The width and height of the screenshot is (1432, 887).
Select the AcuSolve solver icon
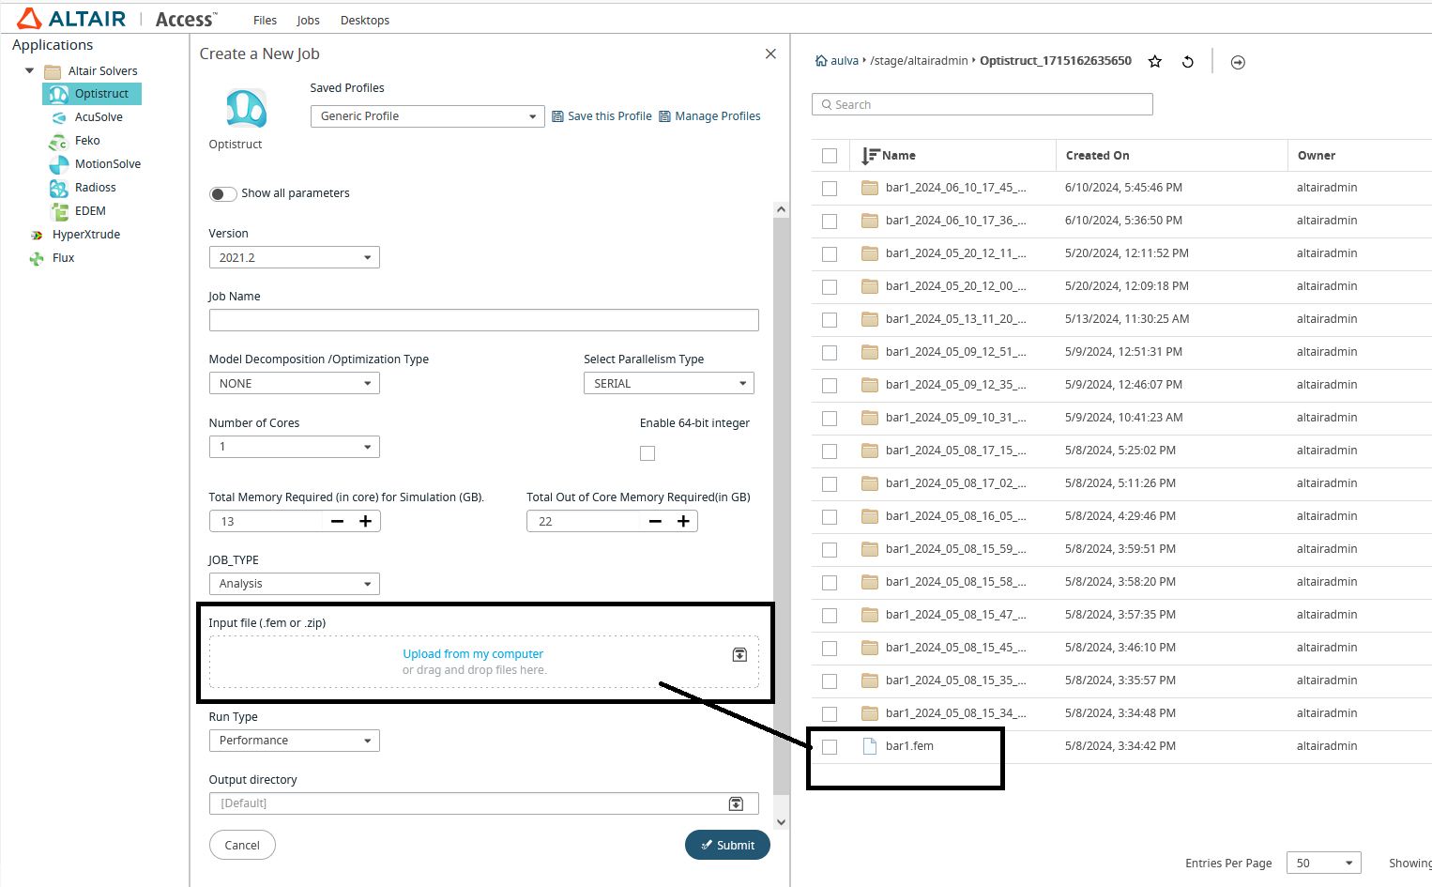pos(59,117)
